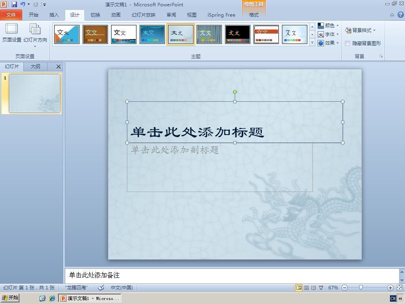Apply the blue-orange angled theme thumbnail
405x304 pixels.
point(67,34)
